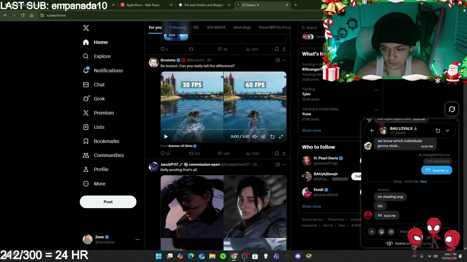Open Premium in the sidebar
Image resolution: width=467 pixels, height=262 pixels.
99,113
